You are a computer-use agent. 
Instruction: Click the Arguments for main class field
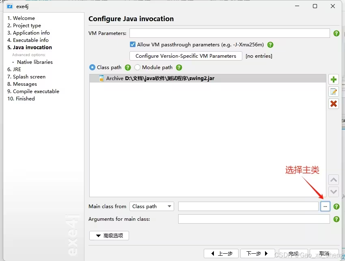[254, 219]
